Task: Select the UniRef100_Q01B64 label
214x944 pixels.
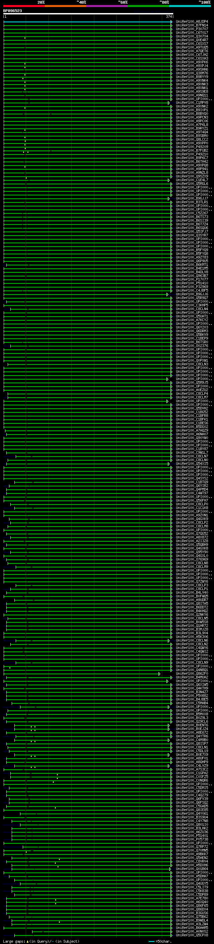Action: tap(192, 869)
